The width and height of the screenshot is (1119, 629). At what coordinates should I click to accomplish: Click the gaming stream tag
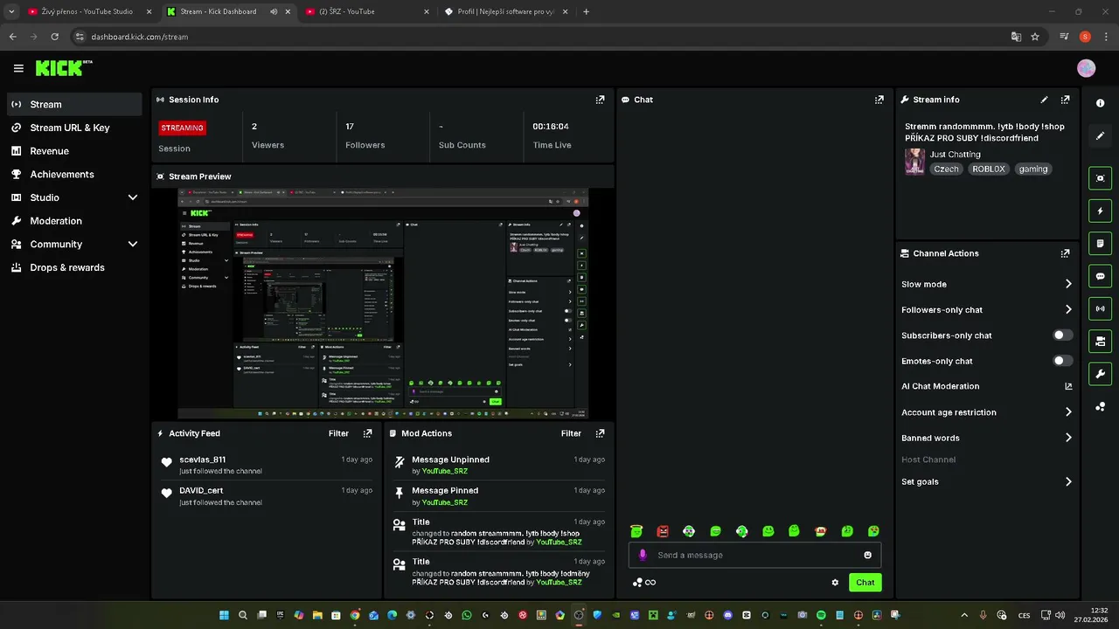1032,169
